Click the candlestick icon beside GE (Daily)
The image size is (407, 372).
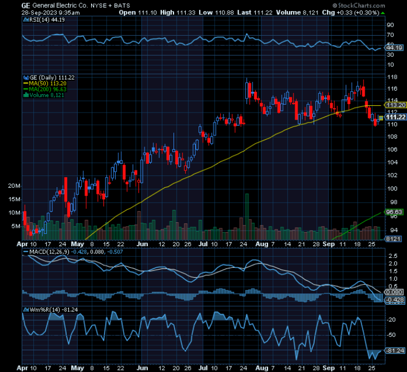click(x=26, y=77)
